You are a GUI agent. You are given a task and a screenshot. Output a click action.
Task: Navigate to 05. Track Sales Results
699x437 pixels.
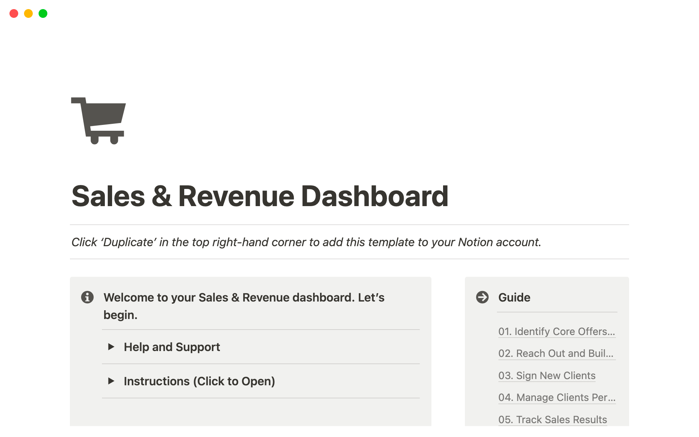coord(552,420)
